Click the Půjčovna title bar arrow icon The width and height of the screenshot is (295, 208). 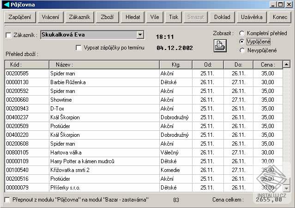(x=6, y=5)
